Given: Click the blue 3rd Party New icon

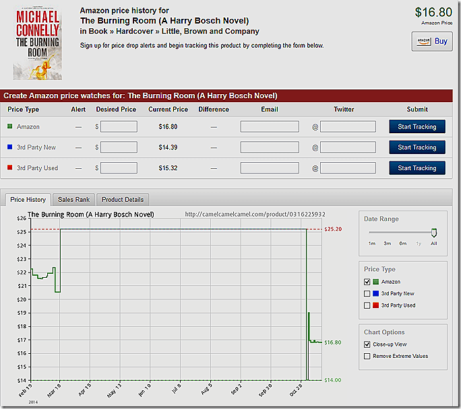Looking at the screenshot, I should point(10,147).
